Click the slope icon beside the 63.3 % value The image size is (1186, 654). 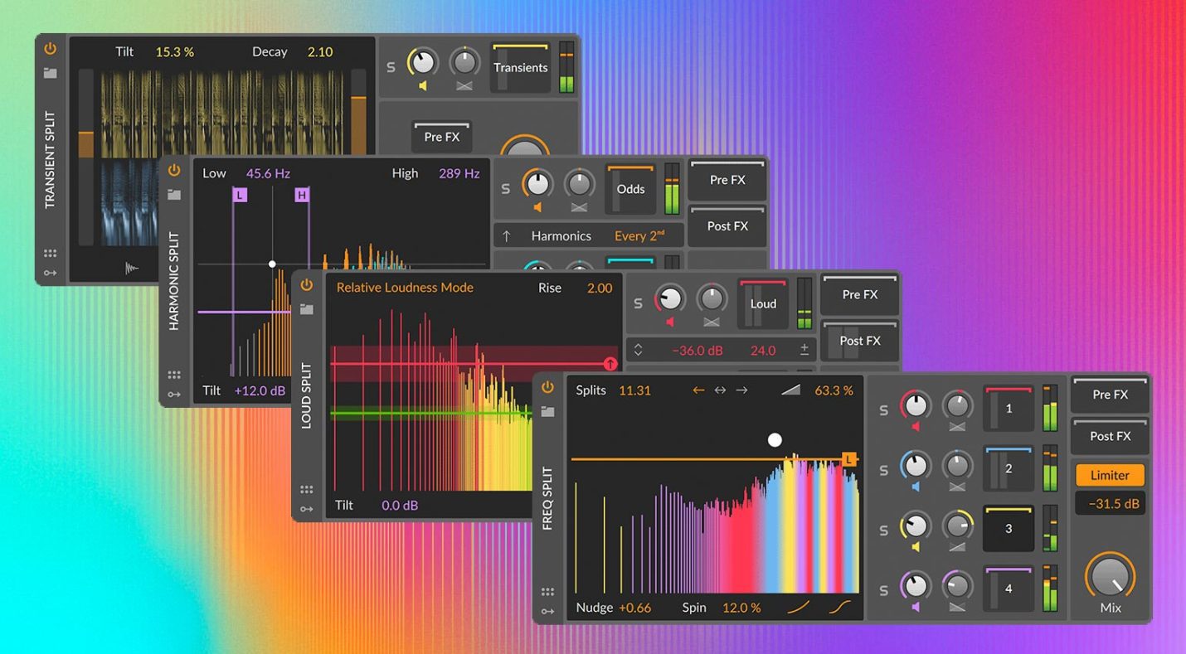pyautogui.click(x=790, y=390)
